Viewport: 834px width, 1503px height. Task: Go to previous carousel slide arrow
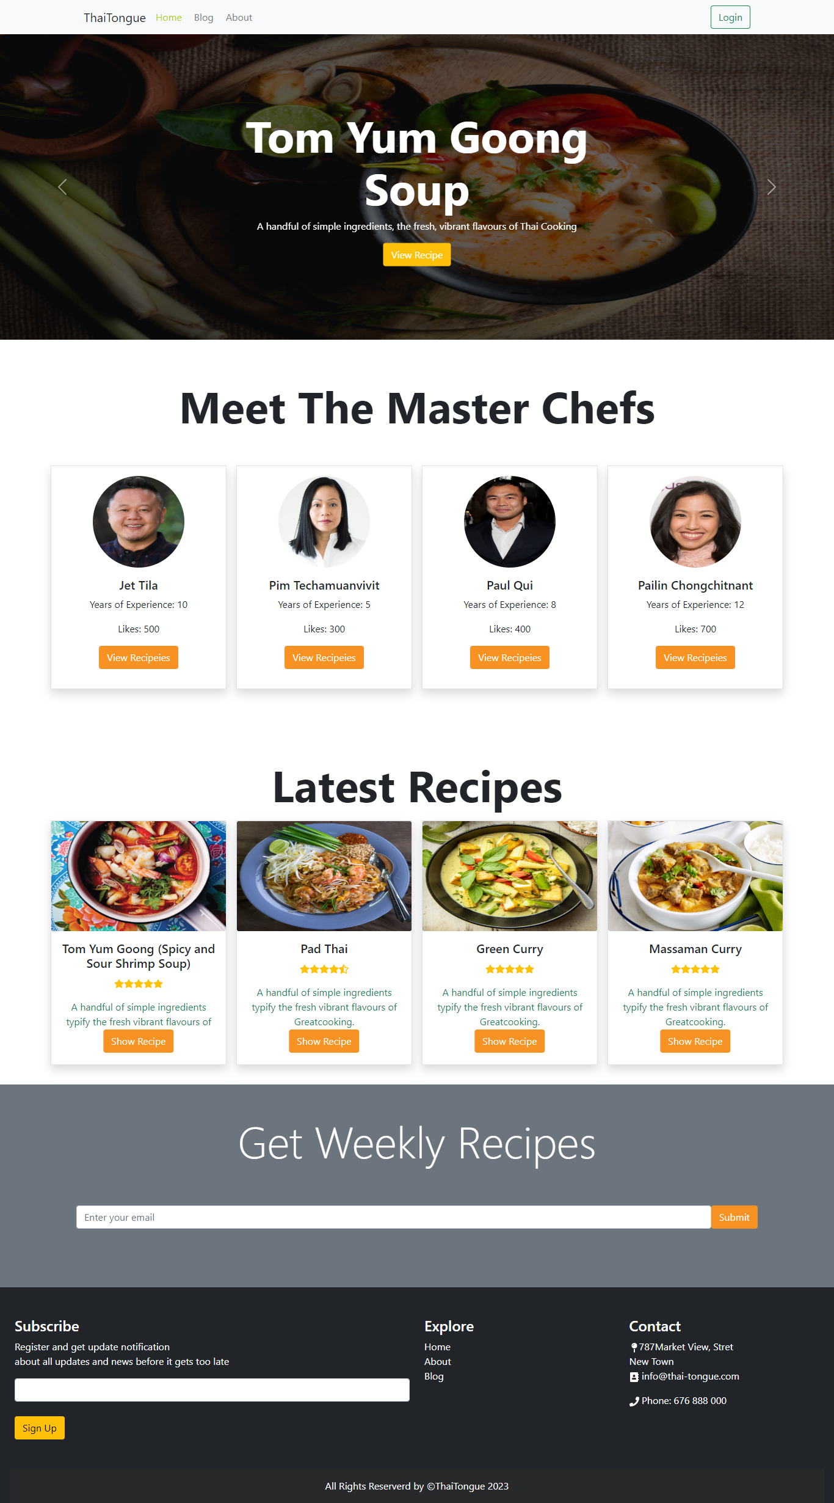click(62, 187)
